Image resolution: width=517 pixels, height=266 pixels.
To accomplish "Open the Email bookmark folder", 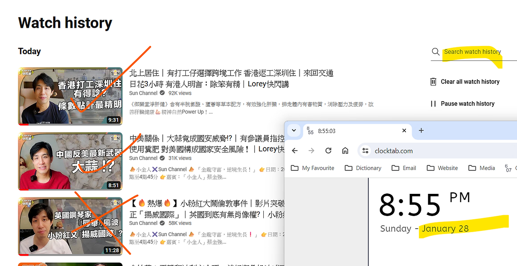I will pos(404,168).
